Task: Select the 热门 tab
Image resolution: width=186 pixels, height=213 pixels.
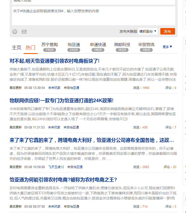Action: pos(31,48)
